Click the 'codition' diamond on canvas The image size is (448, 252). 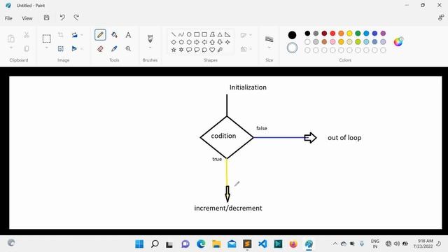pos(227,137)
